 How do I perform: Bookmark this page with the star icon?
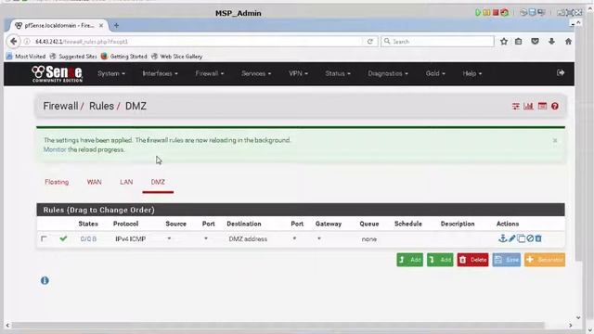point(504,42)
